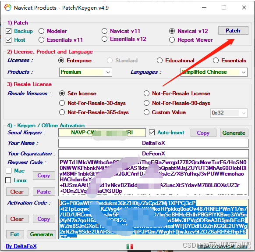Toggle the Backup checkbox

click(x=8, y=31)
